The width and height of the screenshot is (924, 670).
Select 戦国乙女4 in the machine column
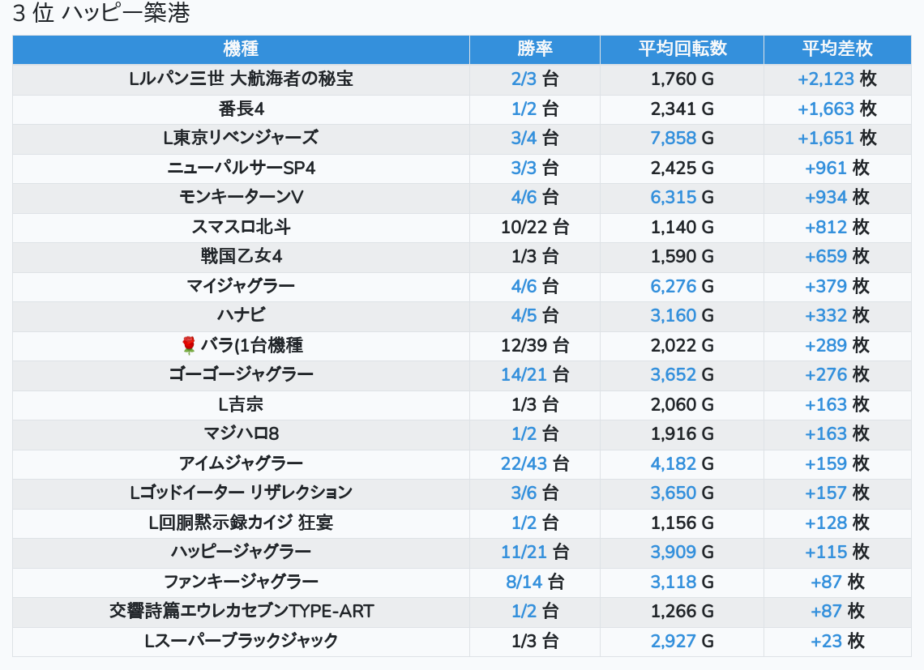click(x=241, y=256)
